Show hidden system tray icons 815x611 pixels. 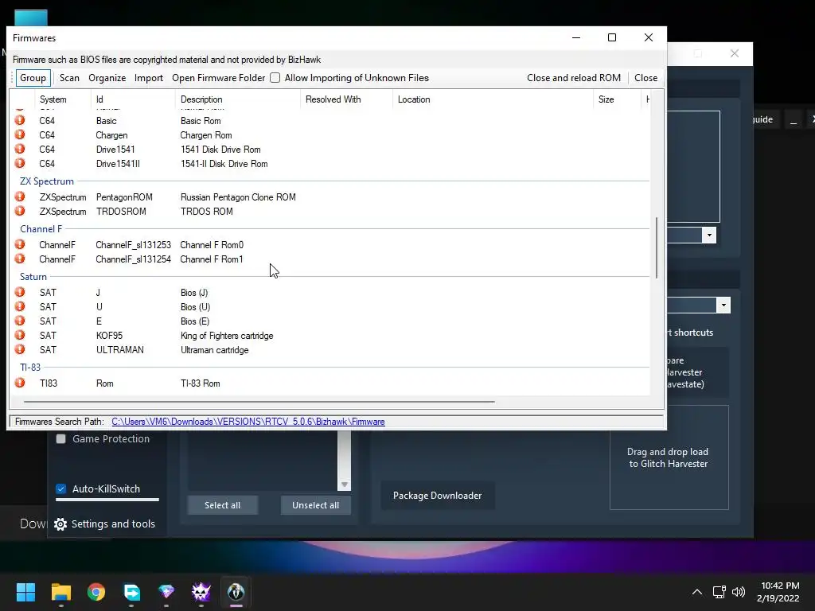click(697, 592)
